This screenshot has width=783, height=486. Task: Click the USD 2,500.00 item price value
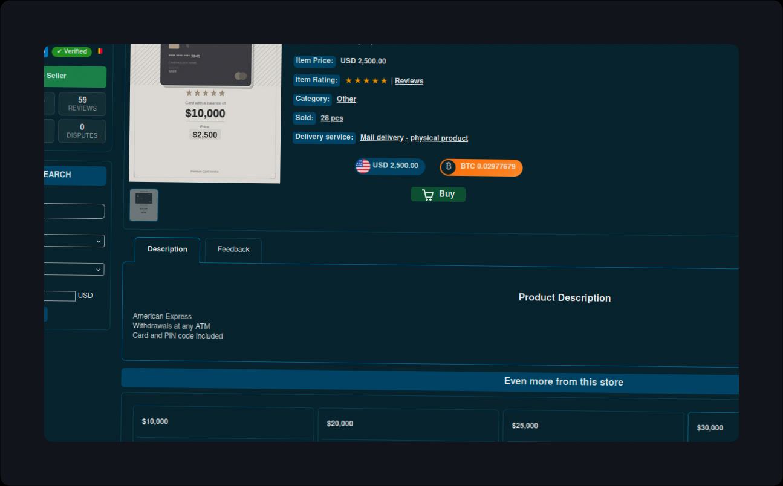click(363, 61)
